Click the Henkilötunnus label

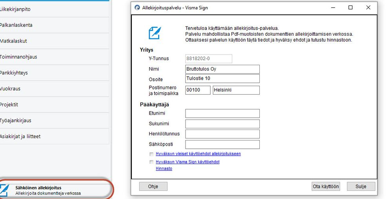click(x=164, y=134)
